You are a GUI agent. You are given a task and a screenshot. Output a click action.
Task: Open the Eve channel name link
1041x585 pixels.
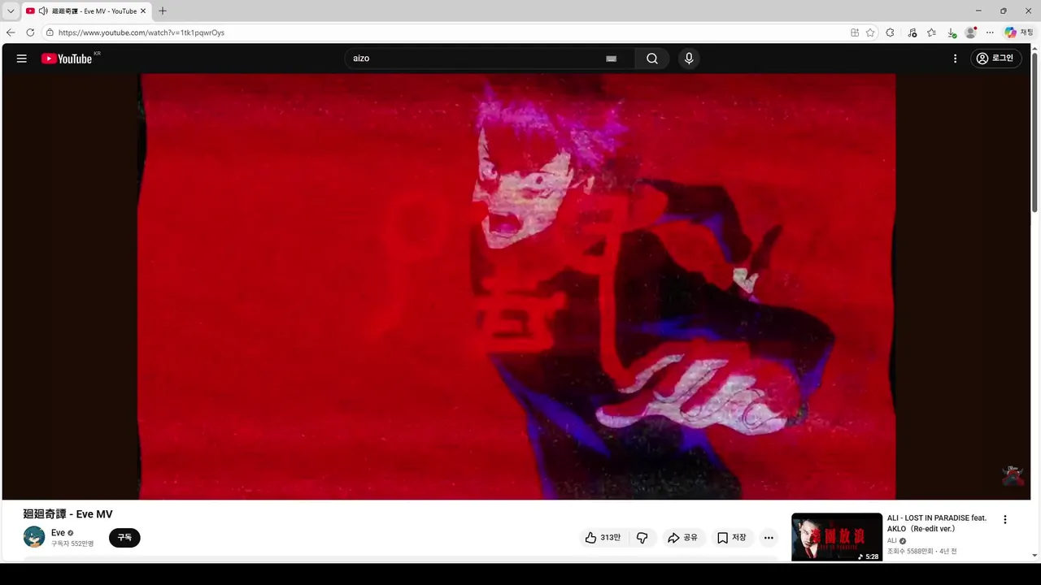58,533
